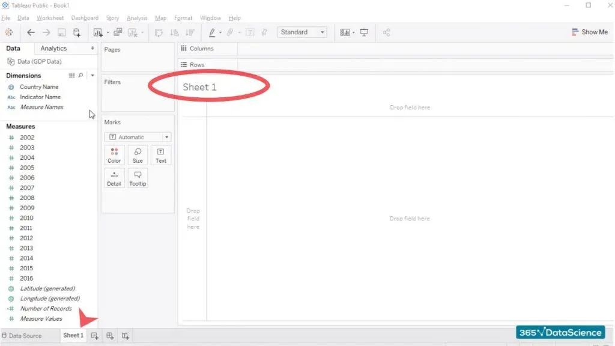Add a new story from bottom tabs
This screenshot has width=615, height=346.
tap(125, 336)
